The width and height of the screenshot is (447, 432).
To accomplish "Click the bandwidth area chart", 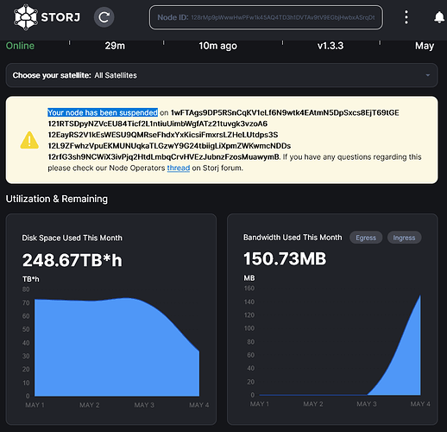I will (340, 345).
